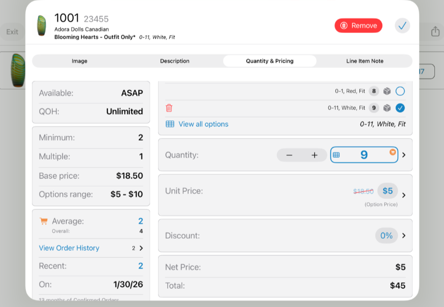Screen dimensions: 444x307
Task: Click the grid icon inside quantity field
Action: tap(336, 155)
